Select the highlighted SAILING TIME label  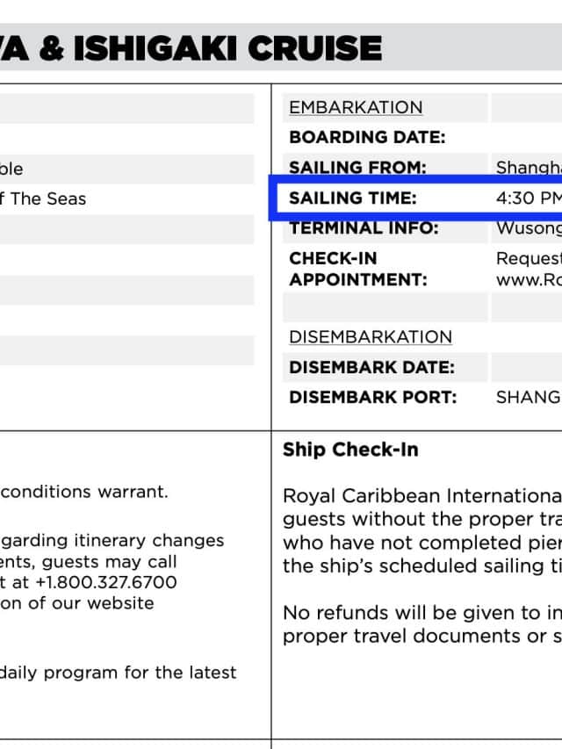coord(352,198)
